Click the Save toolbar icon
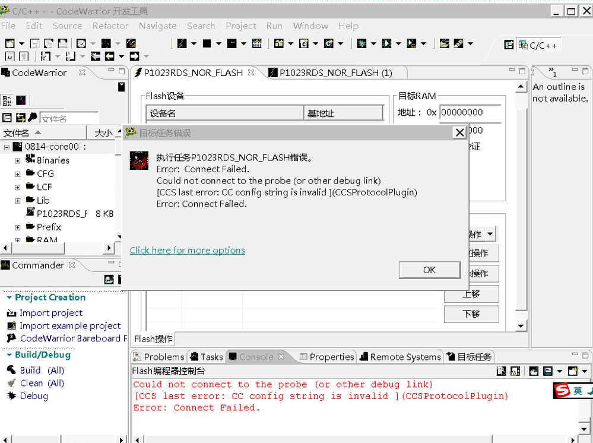 [34, 43]
